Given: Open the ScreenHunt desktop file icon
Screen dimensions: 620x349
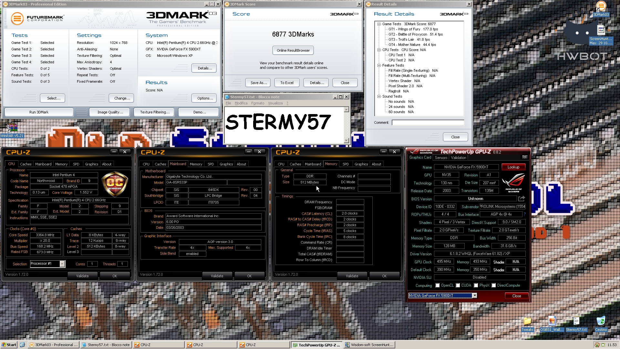Looking at the screenshot, I should tap(601, 35).
